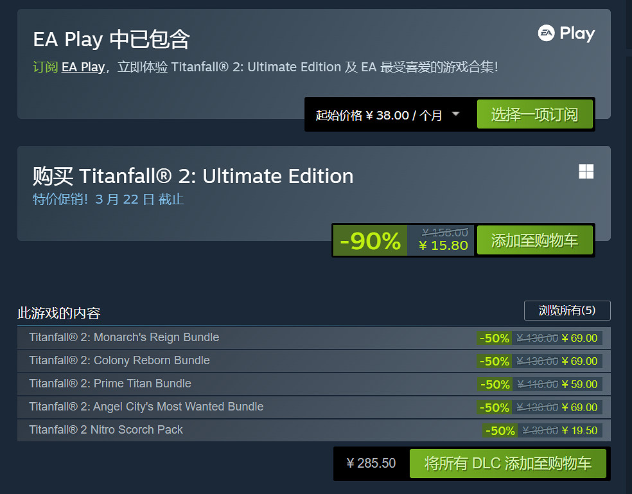Add all DLC to cart
Image resolution: width=632 pixels, height=494 pixels.
(507, 463)
